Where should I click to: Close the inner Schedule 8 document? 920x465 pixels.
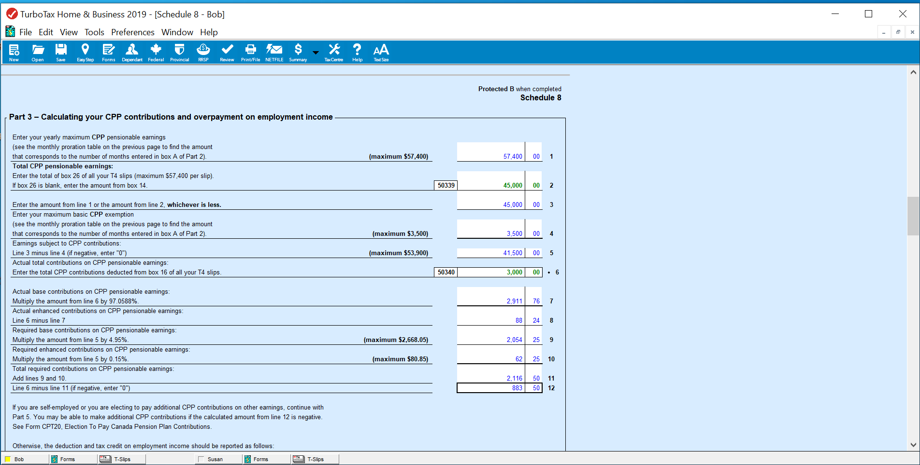tap(912, 32)
